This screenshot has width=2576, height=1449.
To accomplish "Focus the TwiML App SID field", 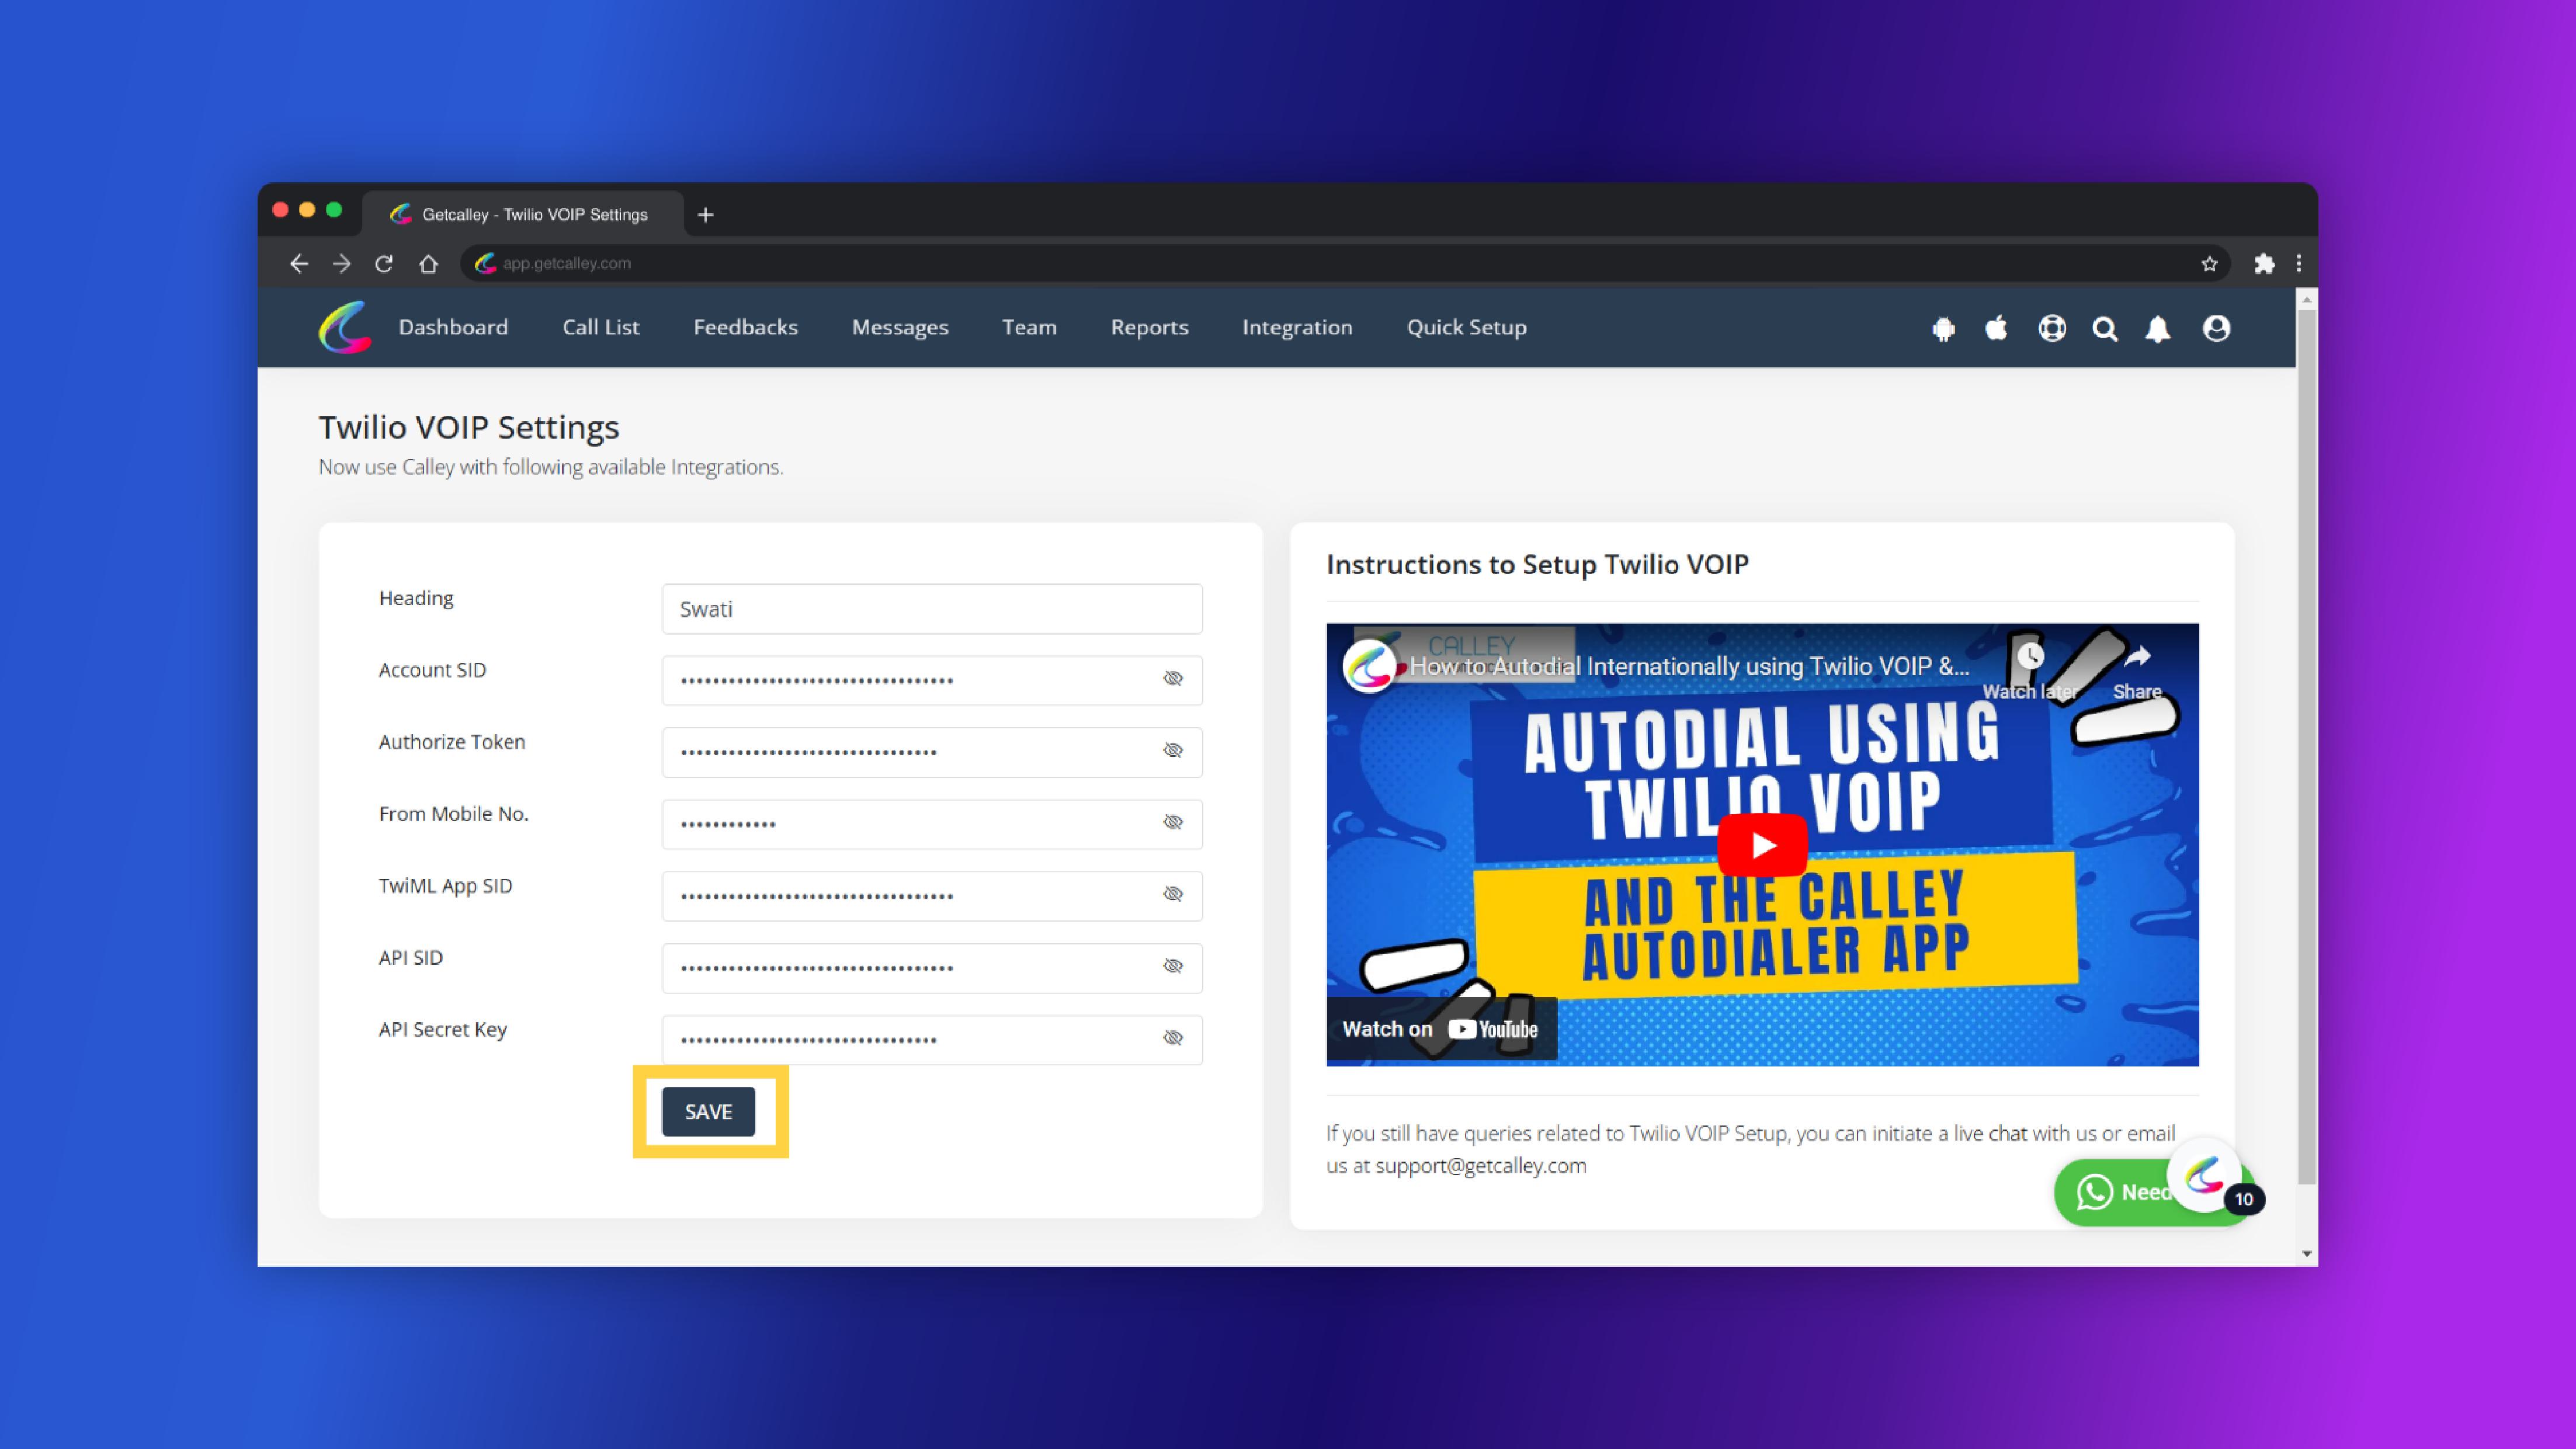I will pyautogui.click(x=932, y=896).
